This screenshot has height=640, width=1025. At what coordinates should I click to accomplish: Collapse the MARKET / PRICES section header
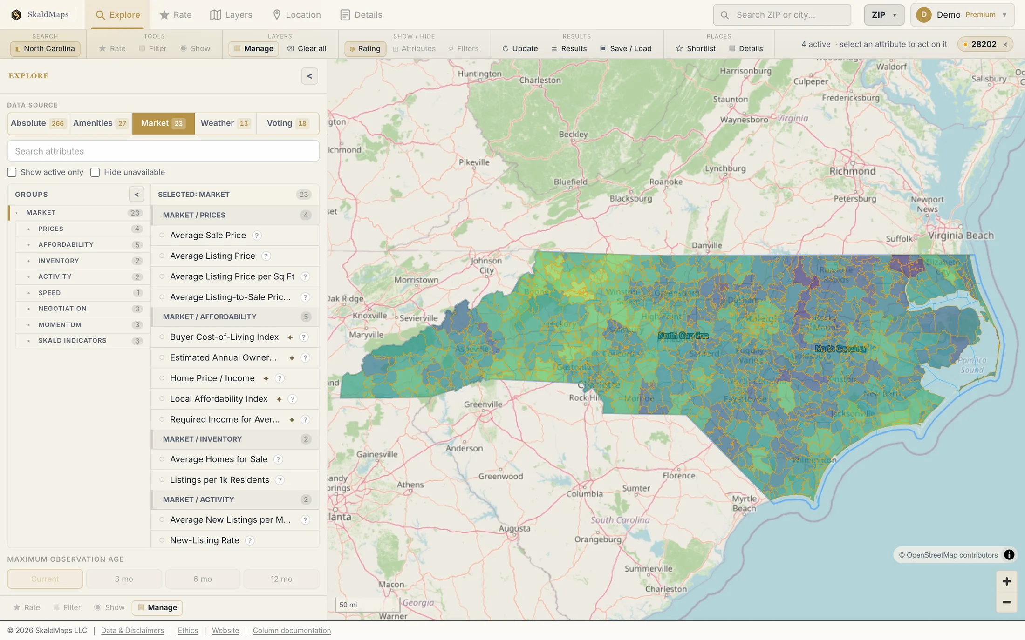(235, 215)
